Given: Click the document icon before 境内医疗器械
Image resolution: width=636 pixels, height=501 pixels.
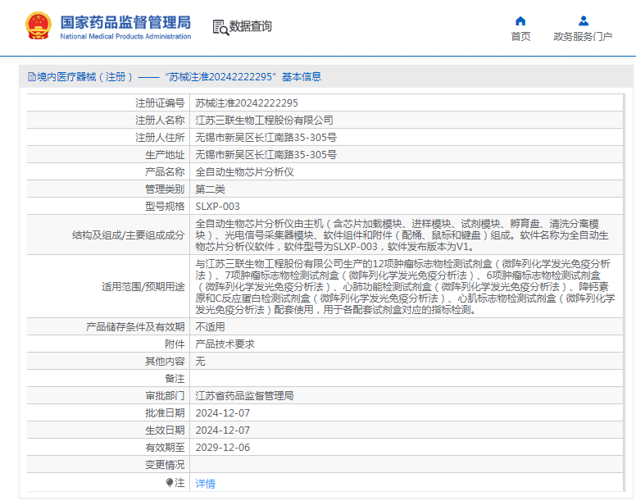Looking at the screenshot, I should point(32,77).
